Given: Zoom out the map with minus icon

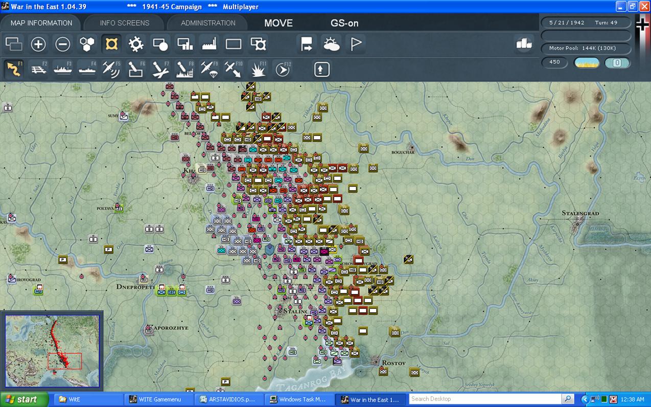Looking at the screenshot, I should [63, 44].
